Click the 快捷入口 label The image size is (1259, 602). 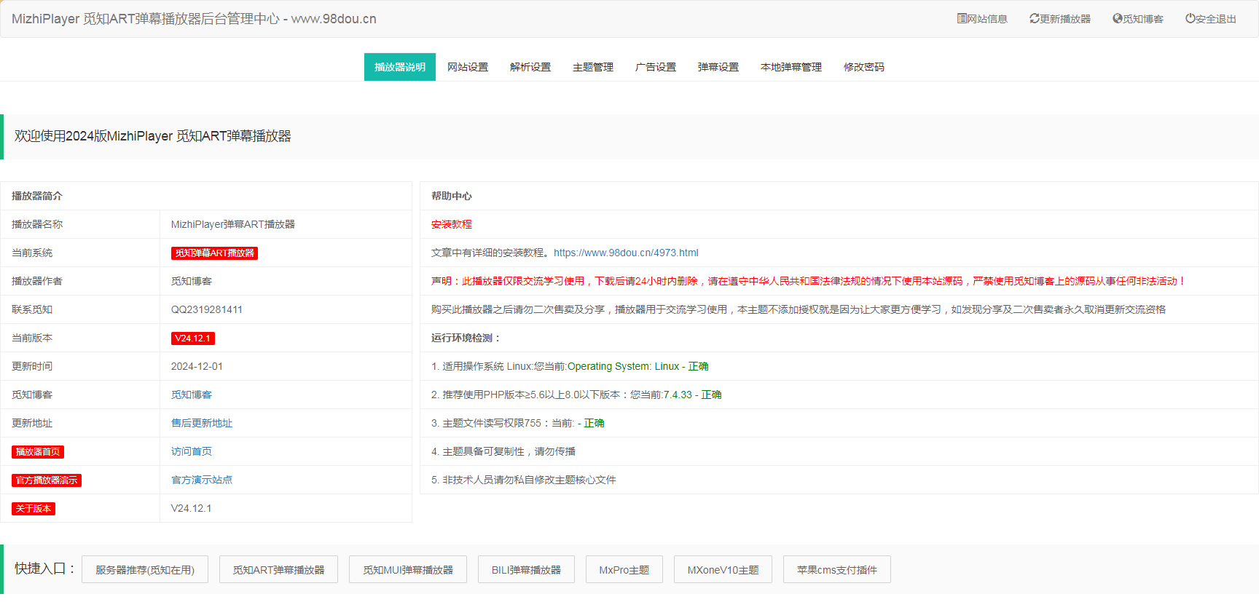tap(46, 569)
